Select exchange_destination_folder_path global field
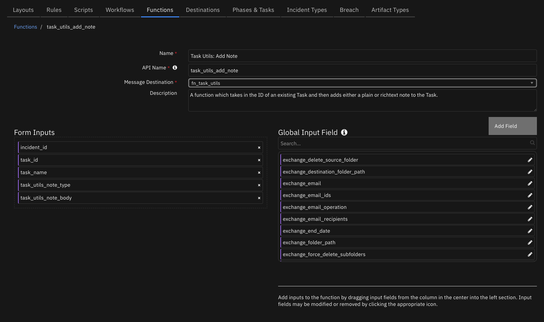Image resolution: width=544 pixels, height=322 pixels. (x=408, y=172)
